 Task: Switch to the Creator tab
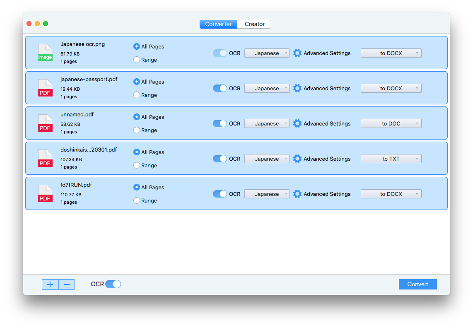pyautogui.click(x=254, y=24)
